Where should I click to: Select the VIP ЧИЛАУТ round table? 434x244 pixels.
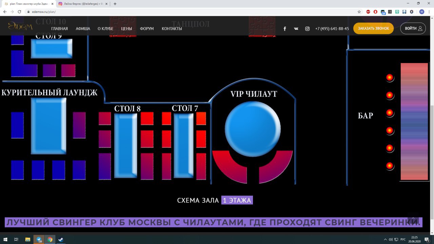[253, 129]
